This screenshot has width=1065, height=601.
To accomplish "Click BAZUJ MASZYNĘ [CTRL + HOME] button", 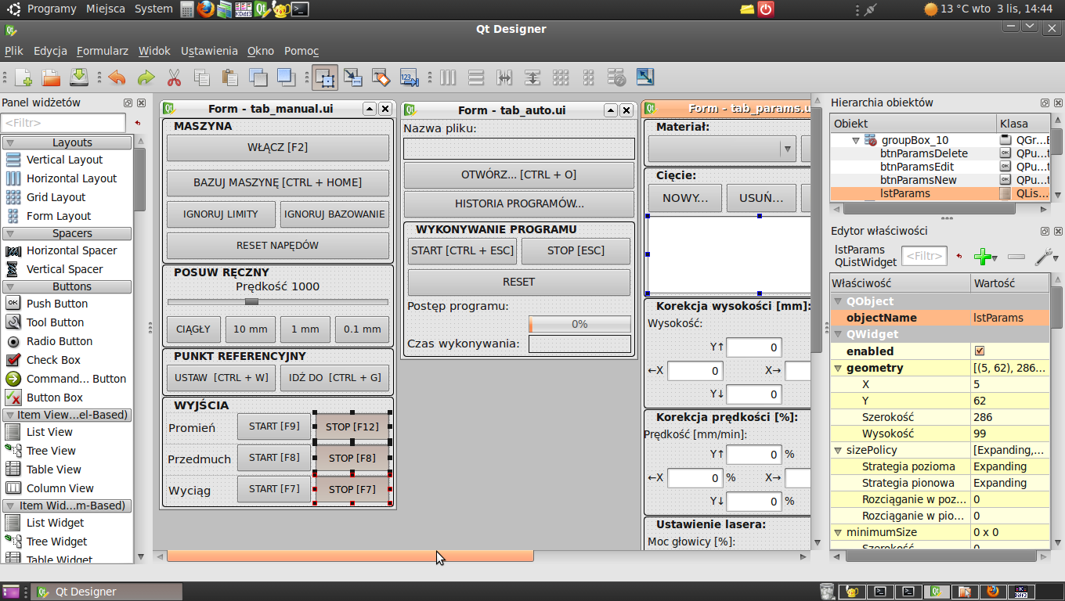I will [278, 183].
